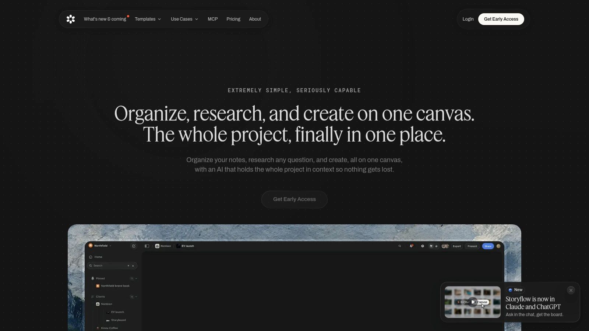This screenshot has width=589, height=331.
Task: Dismiss the Storyflow announcement popup
Action: tap(571, 290)
